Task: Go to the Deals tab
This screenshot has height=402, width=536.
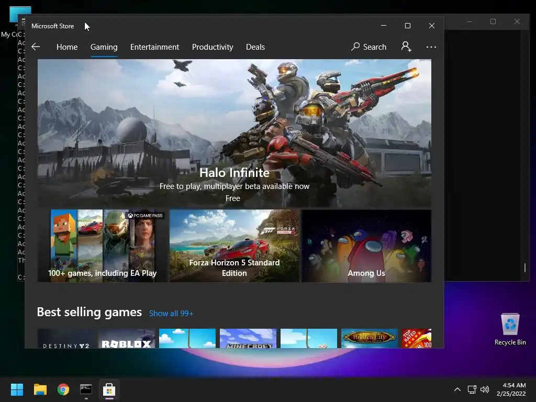Action: pos(255,47)
